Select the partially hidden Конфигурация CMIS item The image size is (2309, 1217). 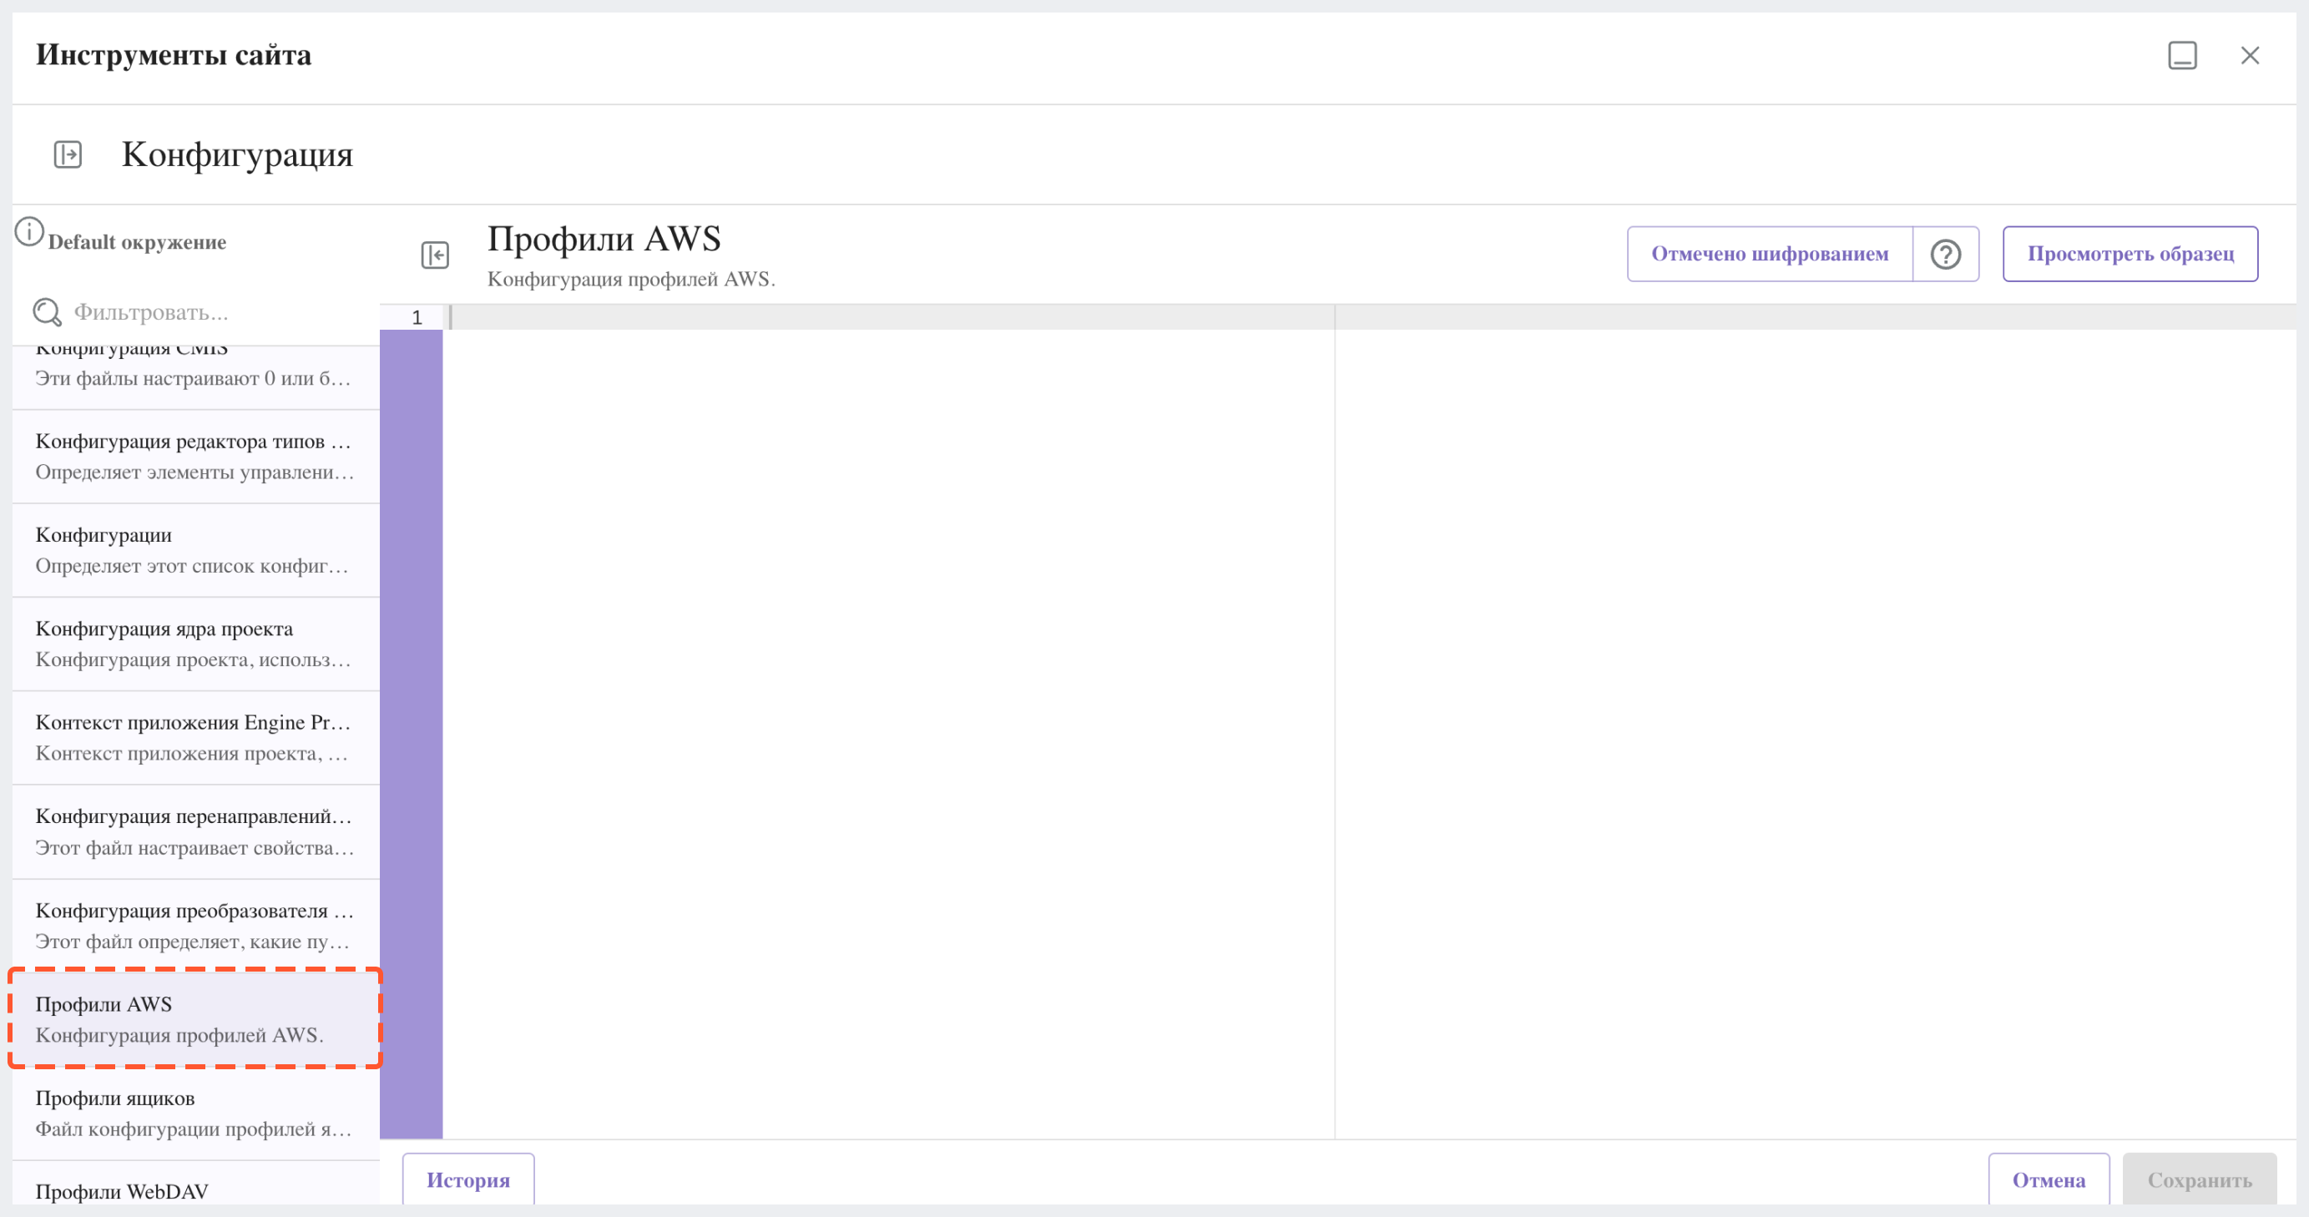(x=196, y=377)
